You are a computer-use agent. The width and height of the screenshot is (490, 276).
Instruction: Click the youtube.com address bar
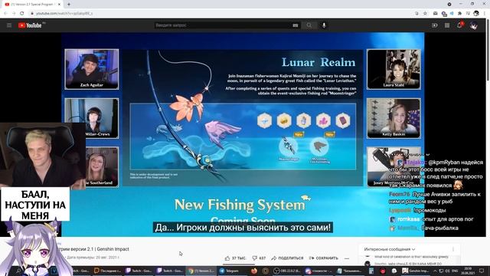pyautogui.click(x=219, y=14)
